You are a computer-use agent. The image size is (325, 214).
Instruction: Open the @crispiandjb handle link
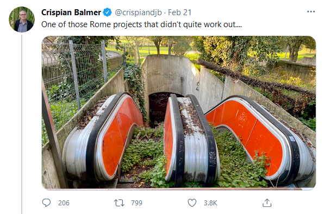click(x=138, y=12)
